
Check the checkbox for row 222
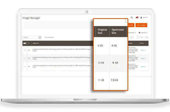(25, 50)
